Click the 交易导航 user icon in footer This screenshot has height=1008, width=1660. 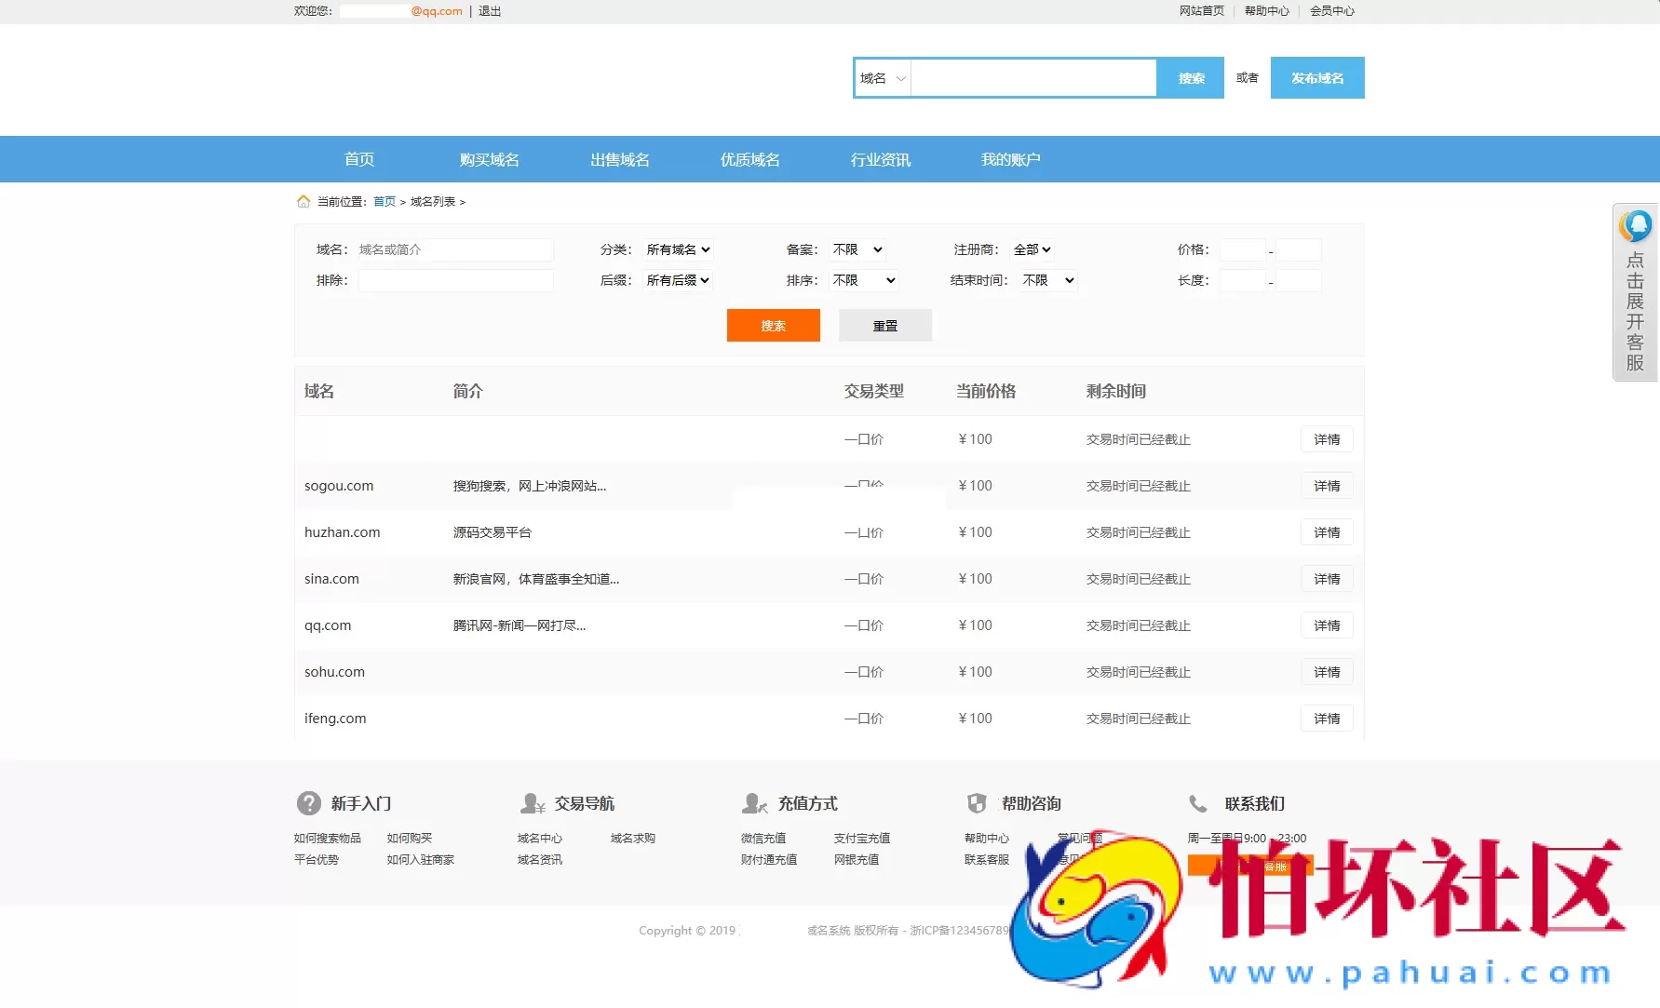tap(532, 803)
